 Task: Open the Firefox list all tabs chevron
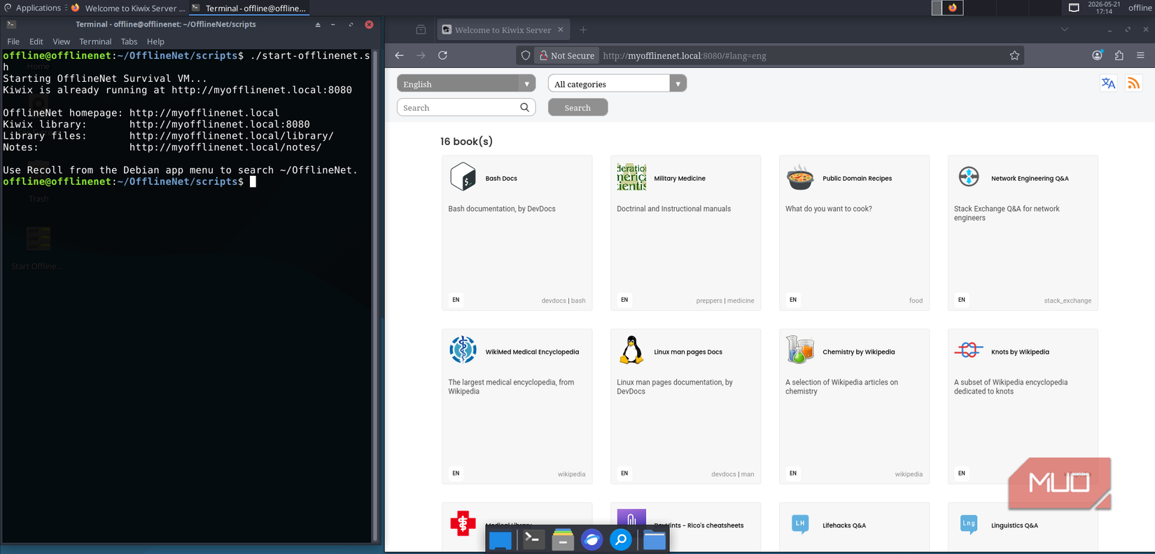tap(1064, 29)
